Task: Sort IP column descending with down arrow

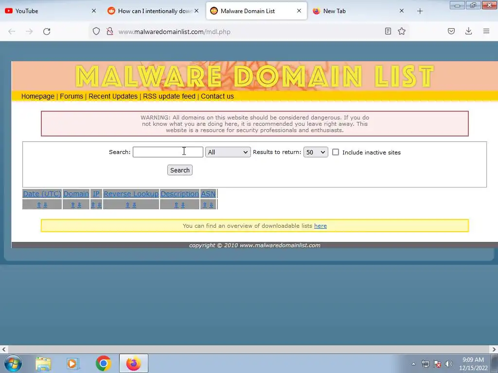Action: [99, 205]
